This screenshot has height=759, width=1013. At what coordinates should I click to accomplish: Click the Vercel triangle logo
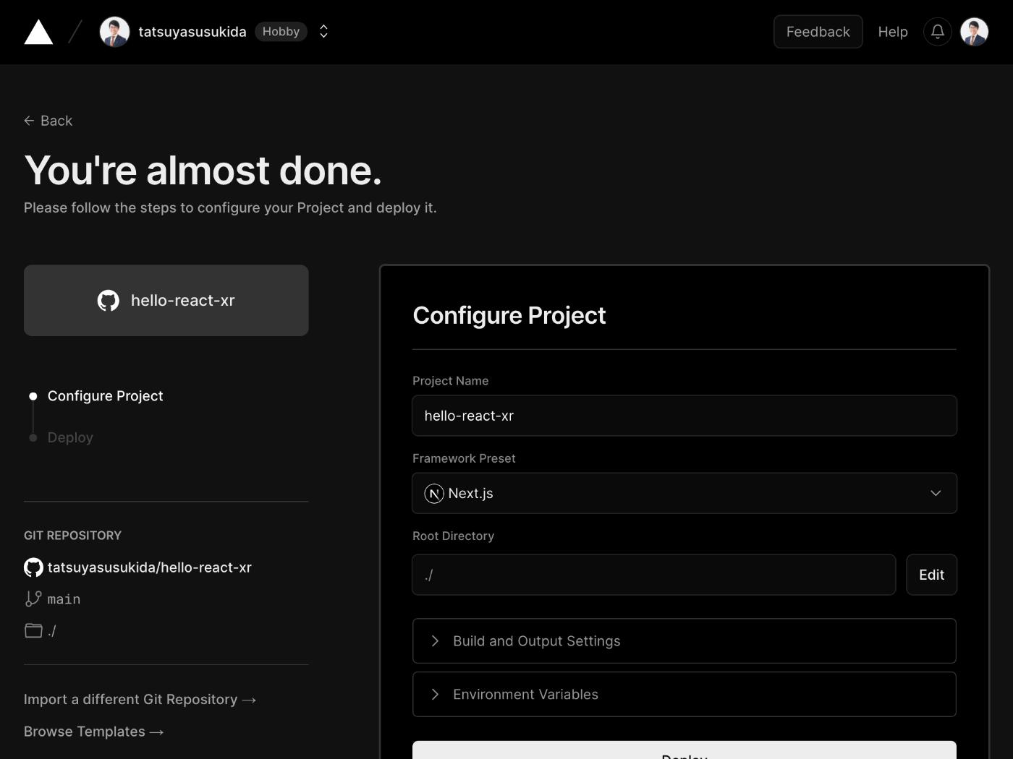point(38,32)
